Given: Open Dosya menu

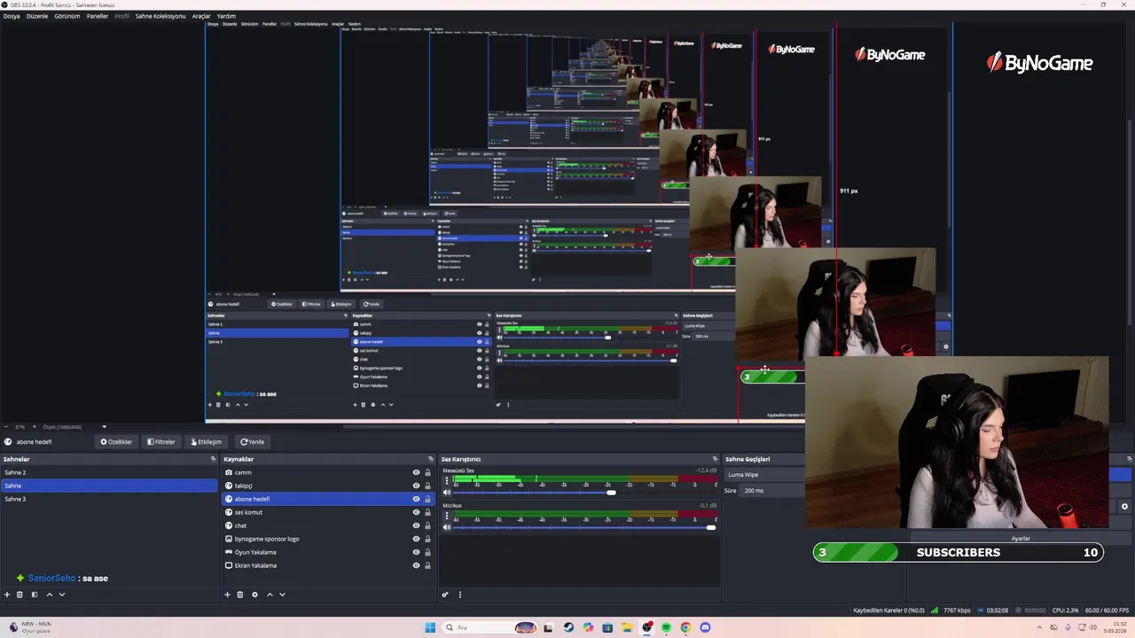Looking at the screenshot, I should 12,16.
